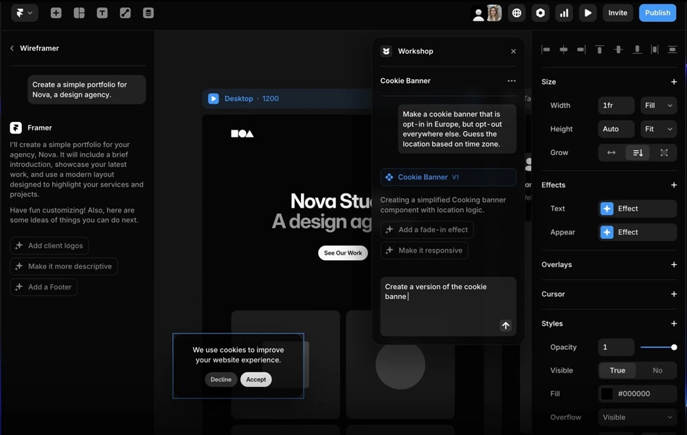
Task: Open the black Fill color swatch
Action: tap(607, 394)
